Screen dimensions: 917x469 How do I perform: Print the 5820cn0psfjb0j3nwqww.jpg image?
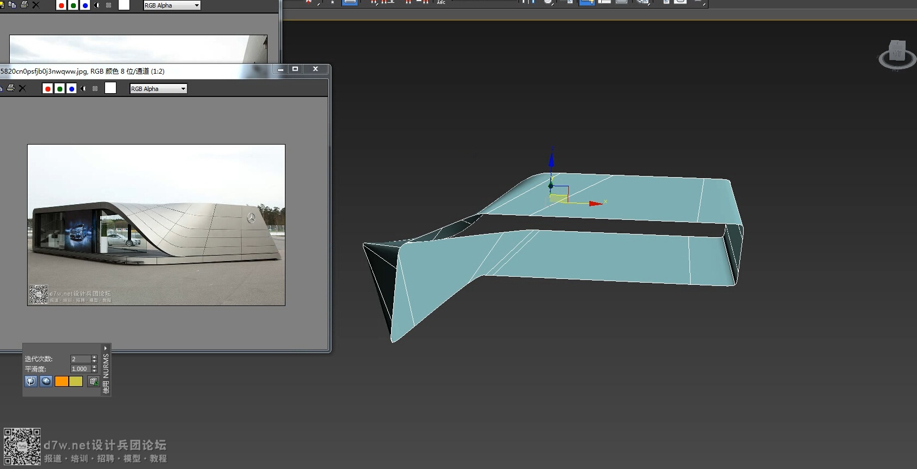10,88
